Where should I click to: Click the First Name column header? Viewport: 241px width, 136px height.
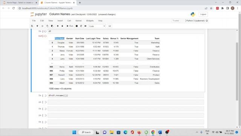[59, 39]
